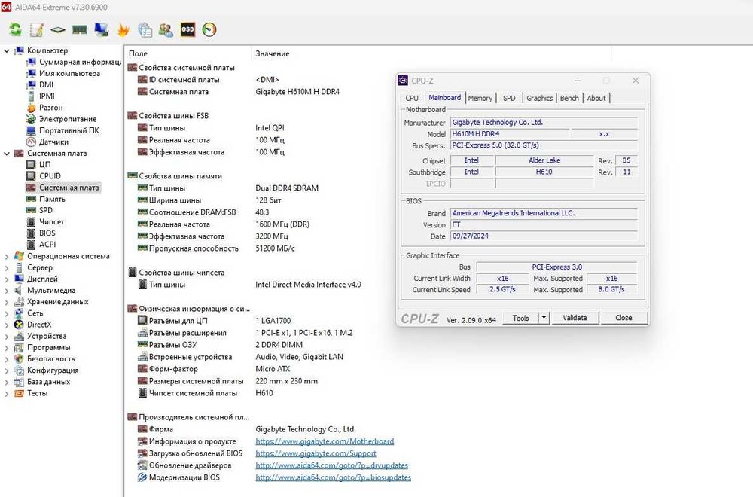Open the gigabyte.com/Support BIOS link
The height and width of the screenshot is (497, 753).
click(x=316, y=453)
